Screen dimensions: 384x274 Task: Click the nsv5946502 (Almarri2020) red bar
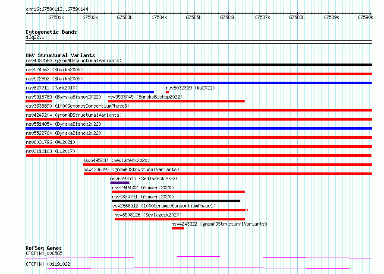pos(178,192)
